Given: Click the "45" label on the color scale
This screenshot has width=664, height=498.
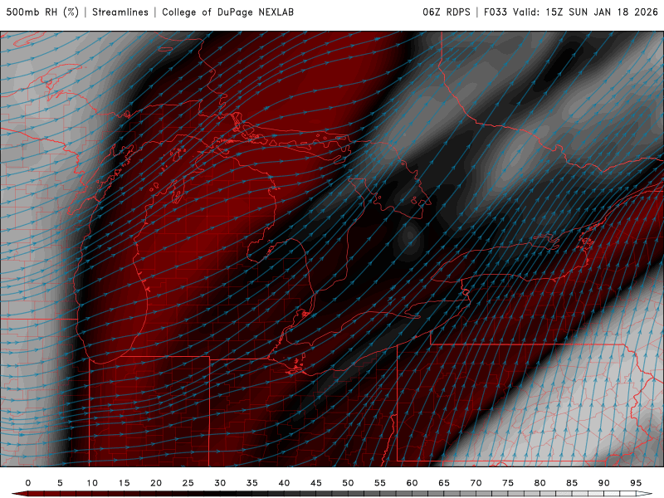Looking at the screenshot, I should (x=316, y=483).
